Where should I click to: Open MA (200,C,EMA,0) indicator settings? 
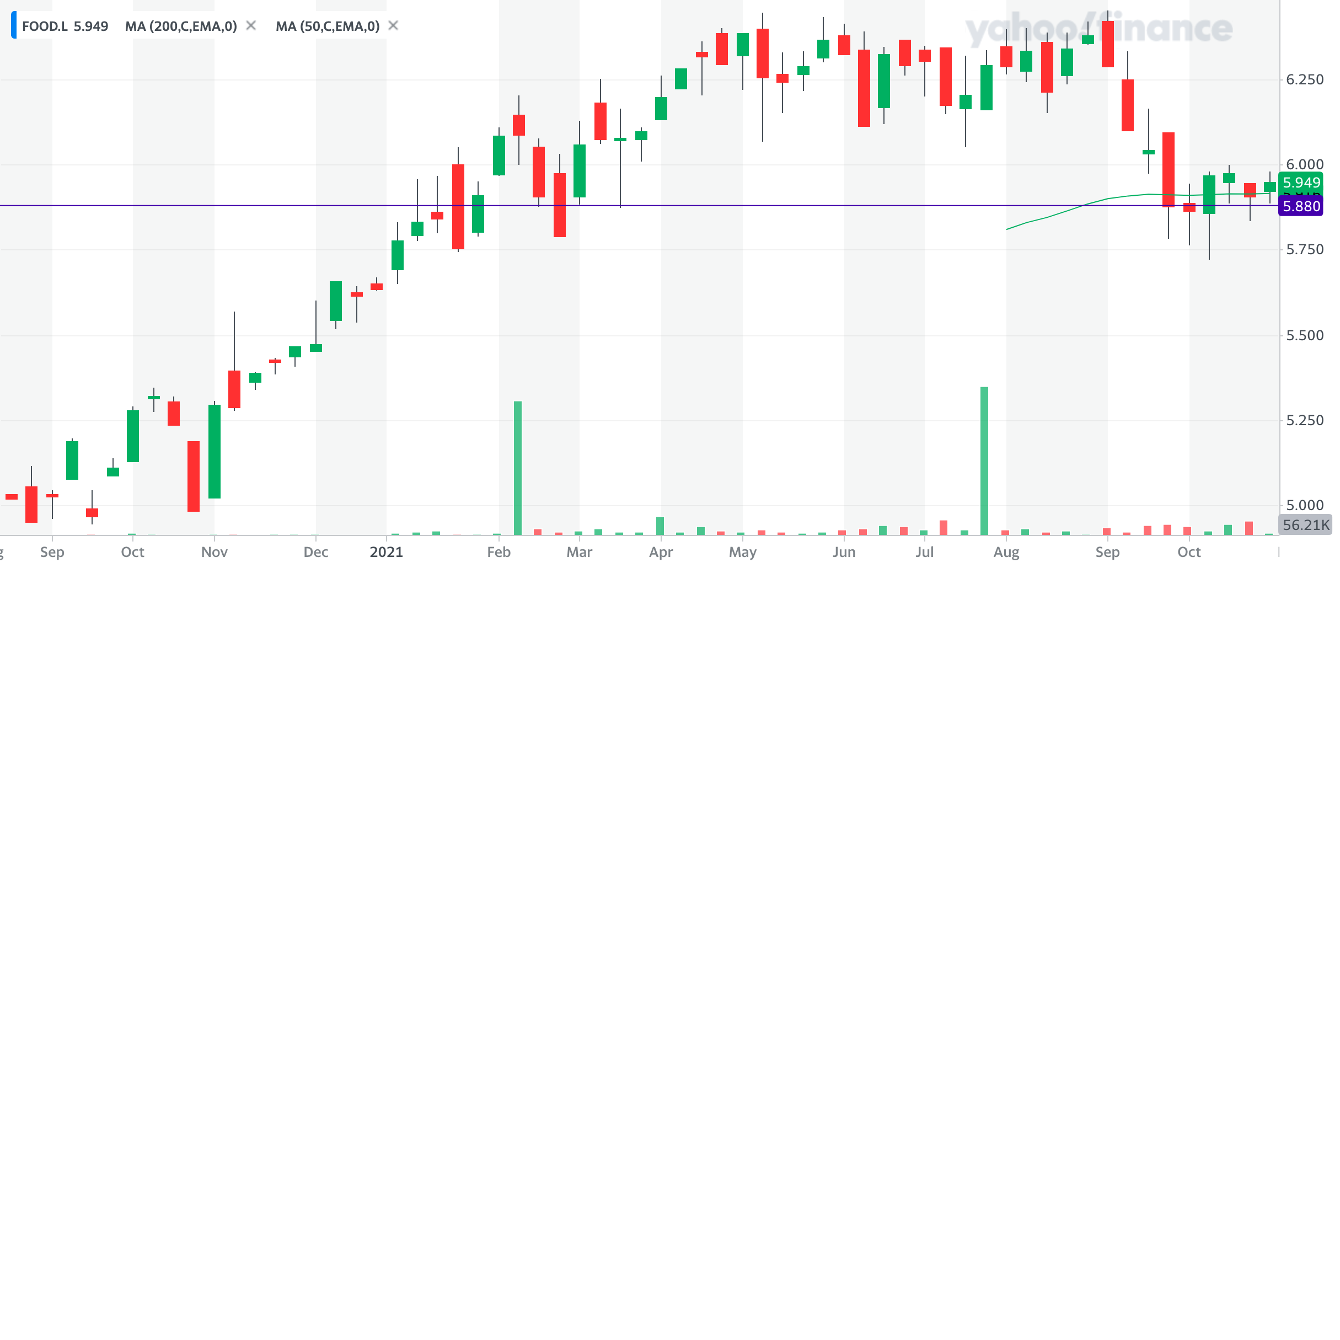(x=181, y=26)
